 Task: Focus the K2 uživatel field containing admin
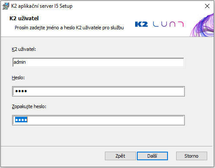98,62
